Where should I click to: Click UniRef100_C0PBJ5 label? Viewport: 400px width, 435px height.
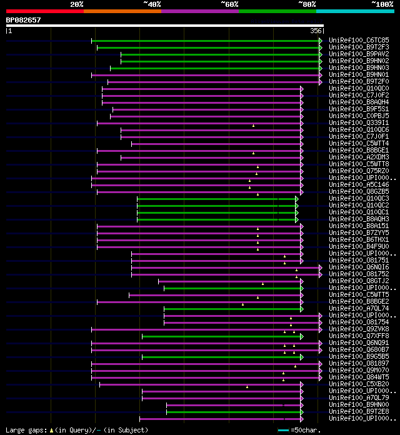359,116
